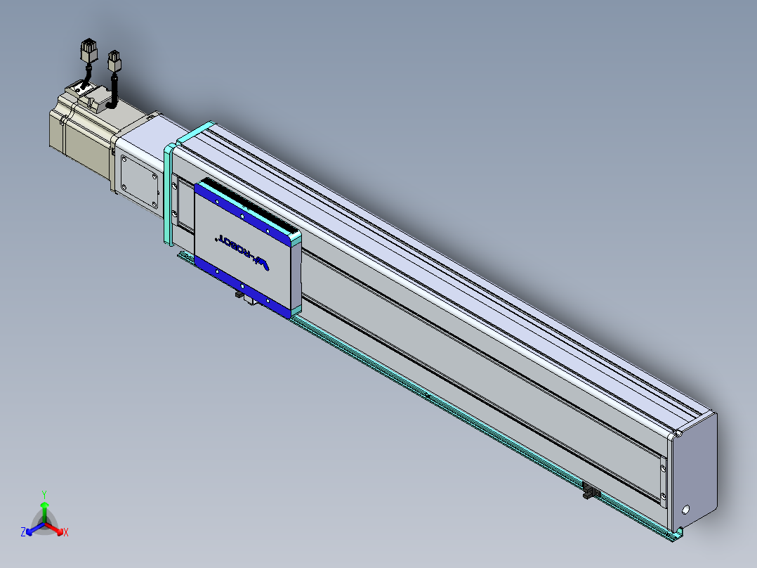Viewport: 757px width, 568px height.
Task: Select the cyan end bracket beside the motor
Action: pos(169,195)
